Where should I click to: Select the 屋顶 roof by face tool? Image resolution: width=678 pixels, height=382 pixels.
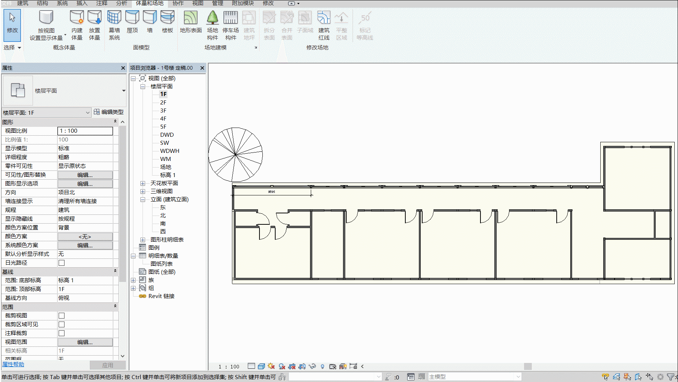coord(132,22)
